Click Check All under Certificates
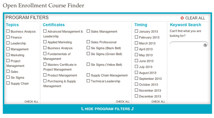The width and height of the screenshot is (214, 118). click(x=123, y=102)
